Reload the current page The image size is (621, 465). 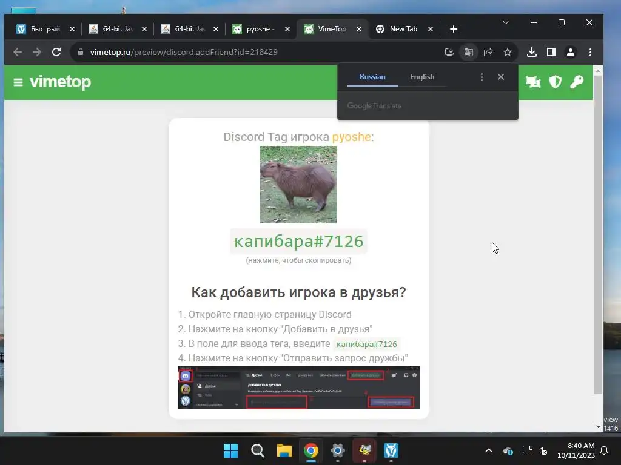tap(56, 52)
